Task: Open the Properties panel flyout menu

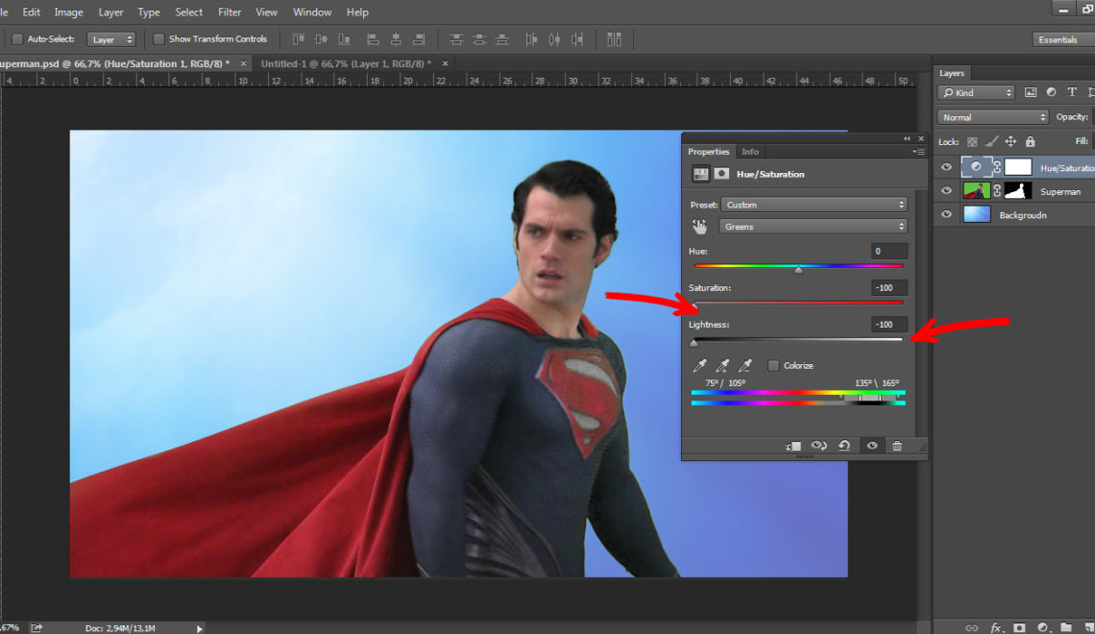Action: click(918, 152)
